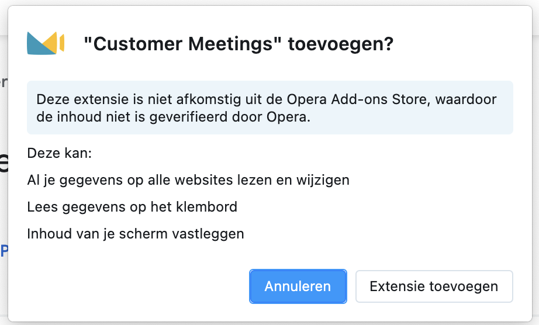Screen dimensions: 539x325
Task: Click the partially hidden blue "P" link behind dialog
Action: point(4,251)
